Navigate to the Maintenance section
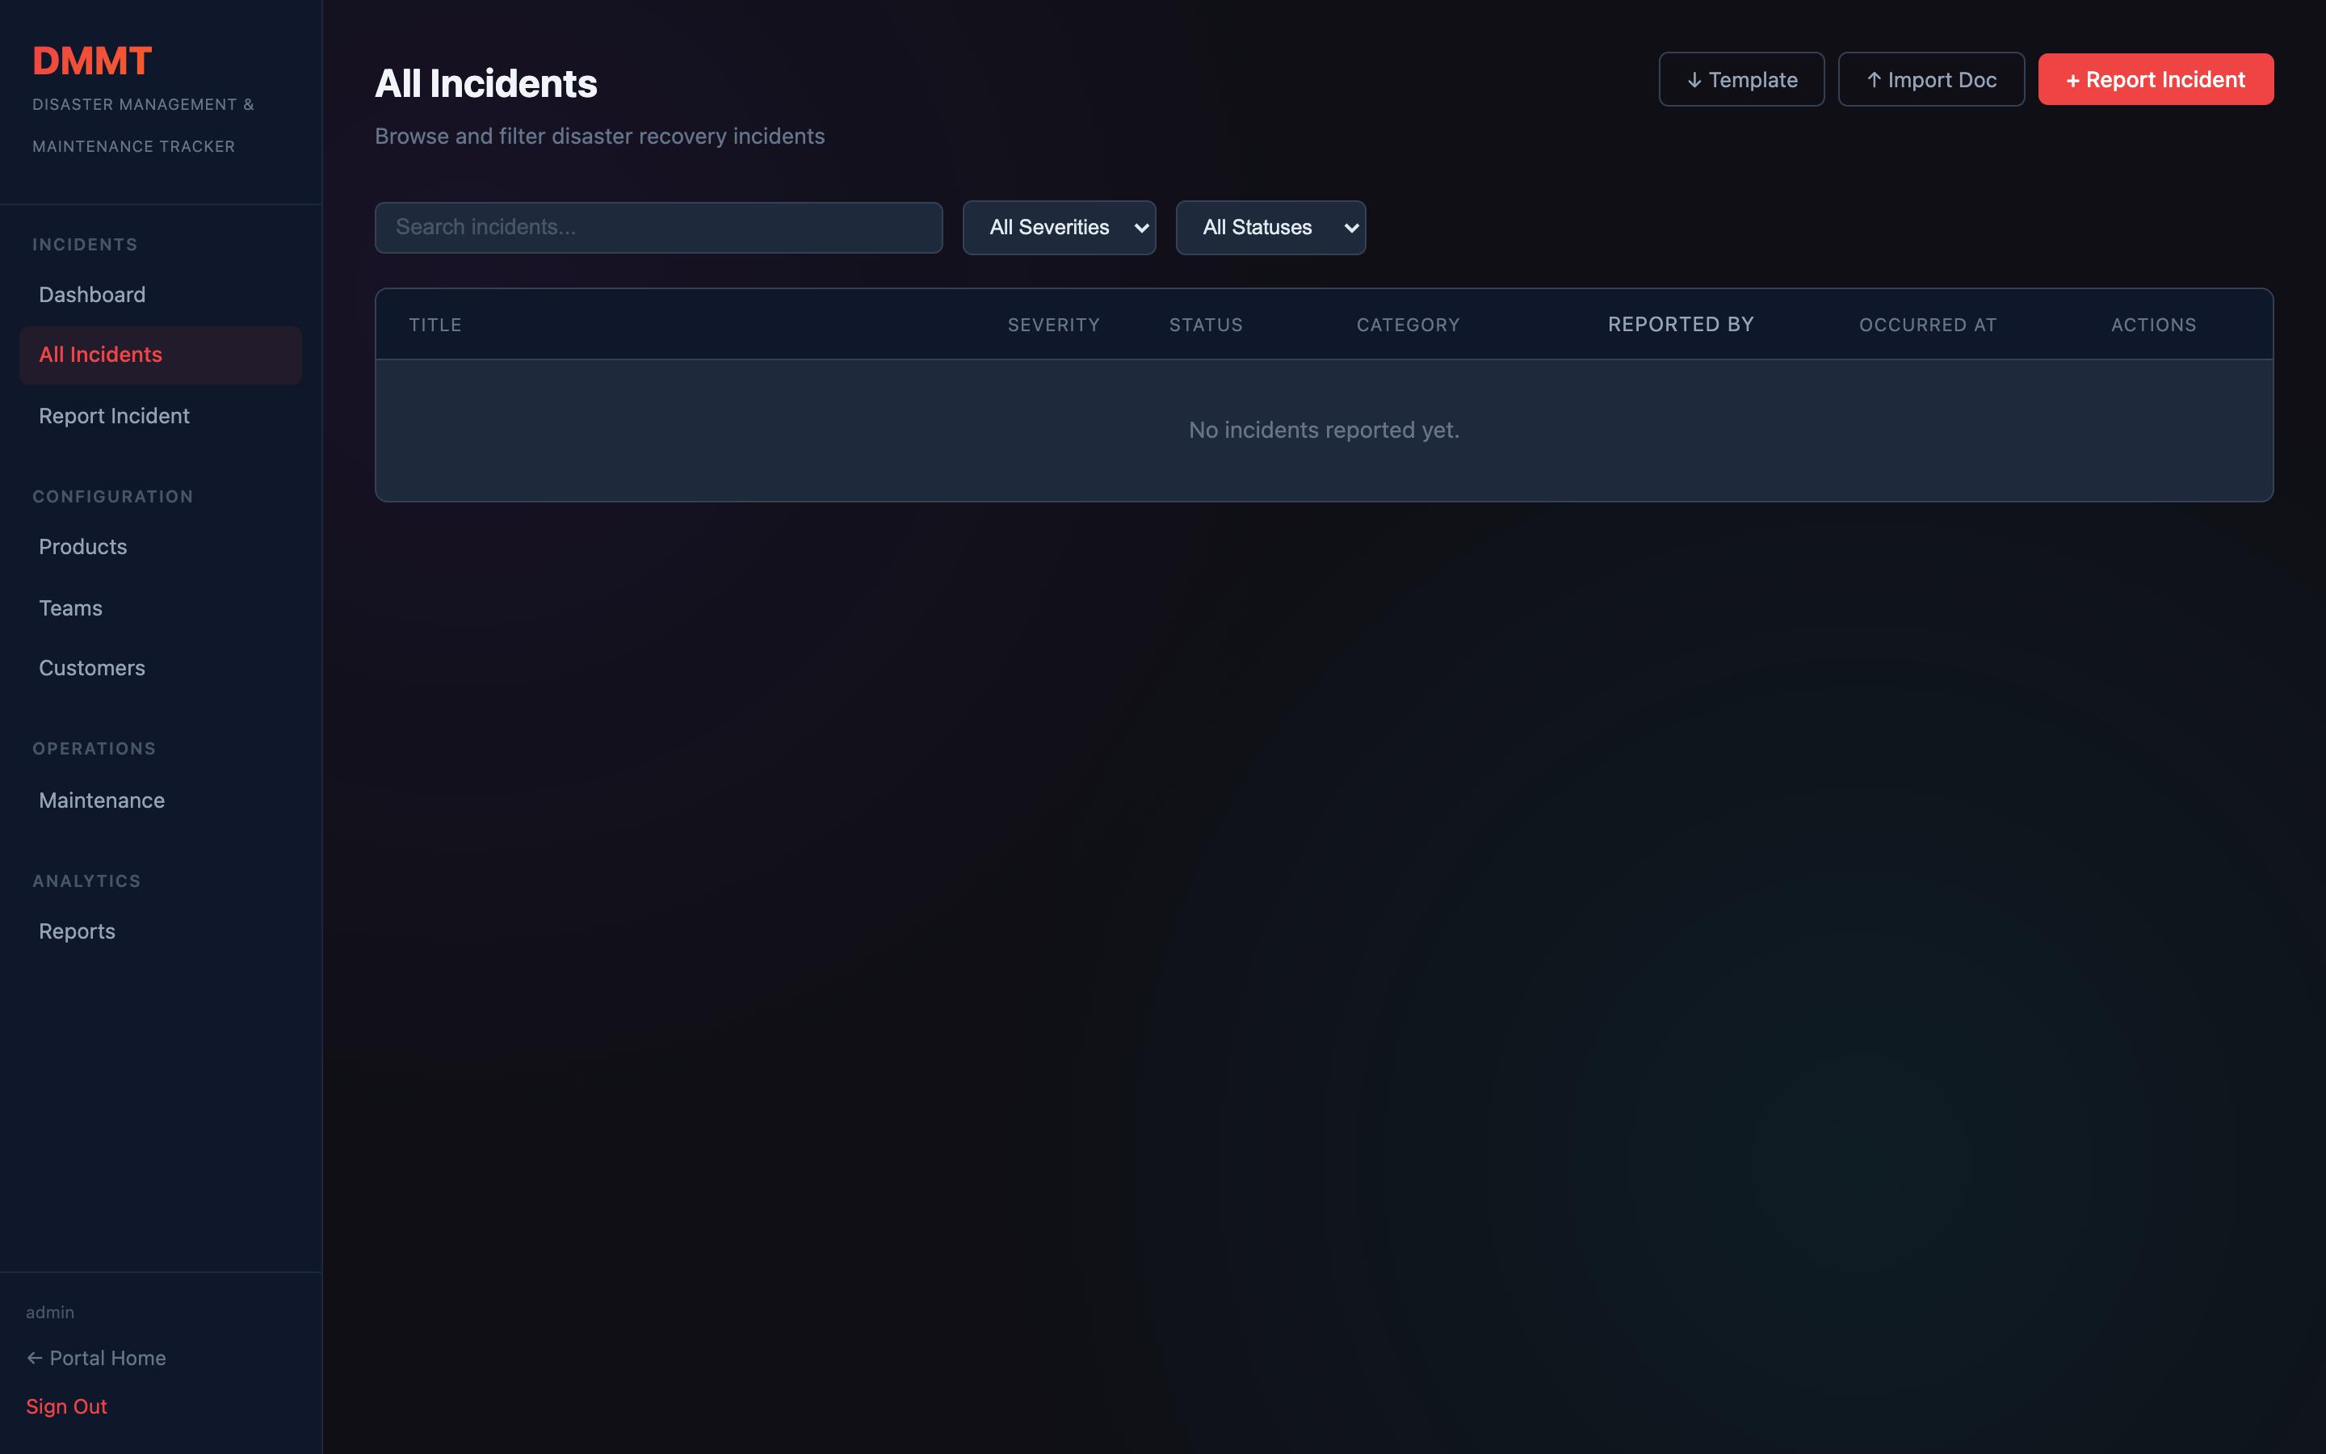Image resolution: width=2326 pixels, height=1454 pixels. 101,799
